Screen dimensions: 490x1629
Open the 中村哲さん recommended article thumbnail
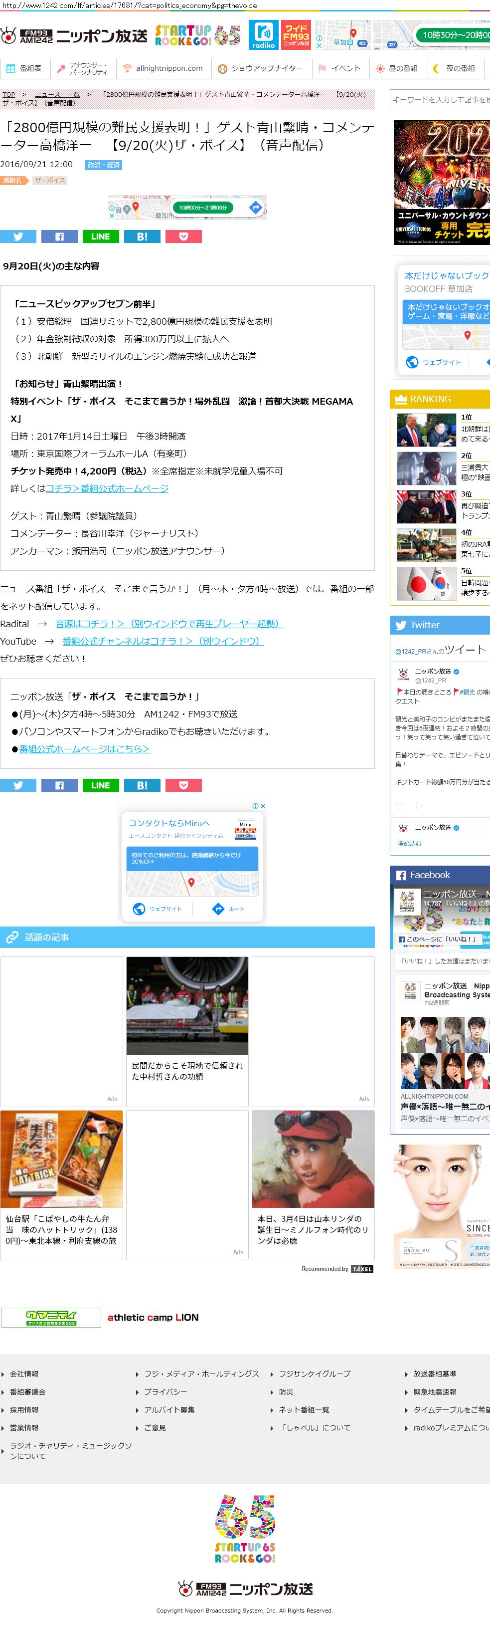(x=187, y=1005)
